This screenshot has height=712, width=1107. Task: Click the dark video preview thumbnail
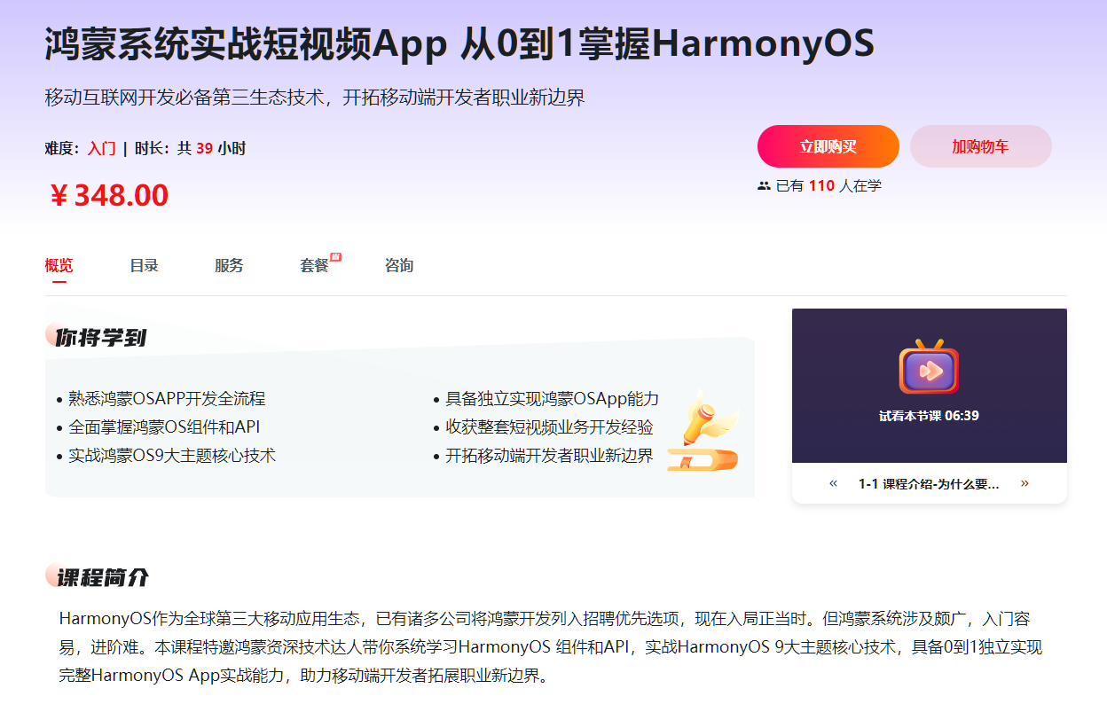pyautogui.click(x=930, y=386)
